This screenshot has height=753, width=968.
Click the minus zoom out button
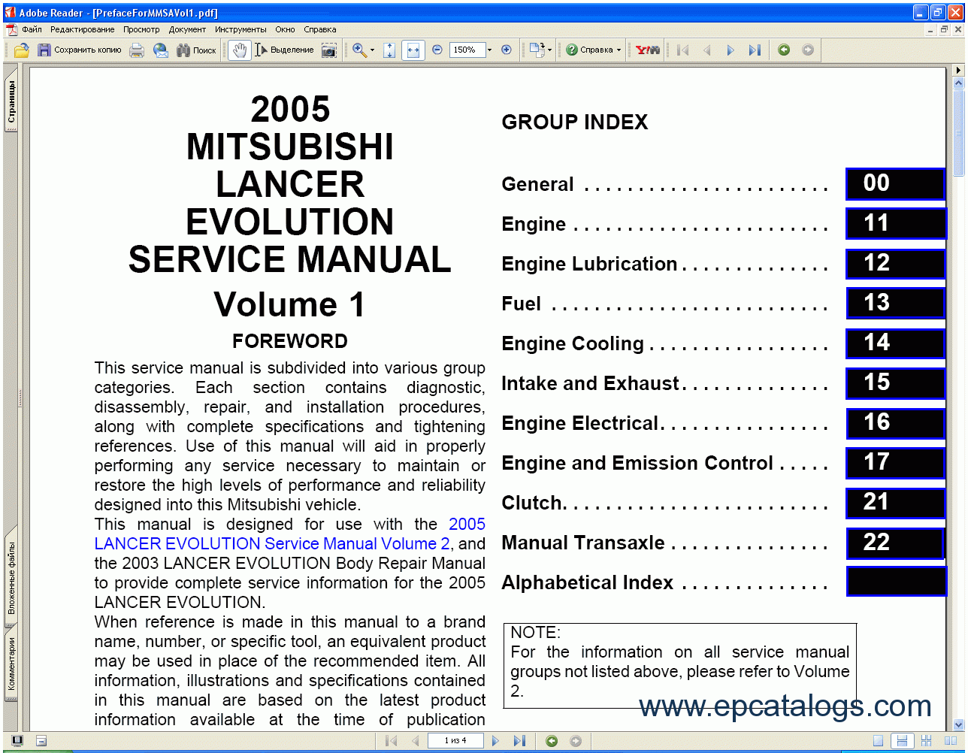(x=437, y=50)
